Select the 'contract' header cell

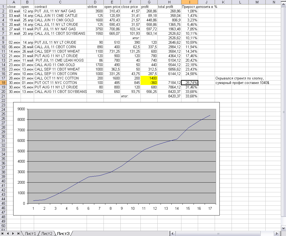60,7
